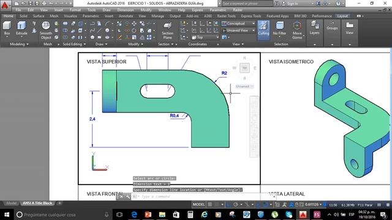The height and width of the screenshot is (220, 392).
Task: Click the Plot printer icon in quick access
Action: click(x=44, y=4)
